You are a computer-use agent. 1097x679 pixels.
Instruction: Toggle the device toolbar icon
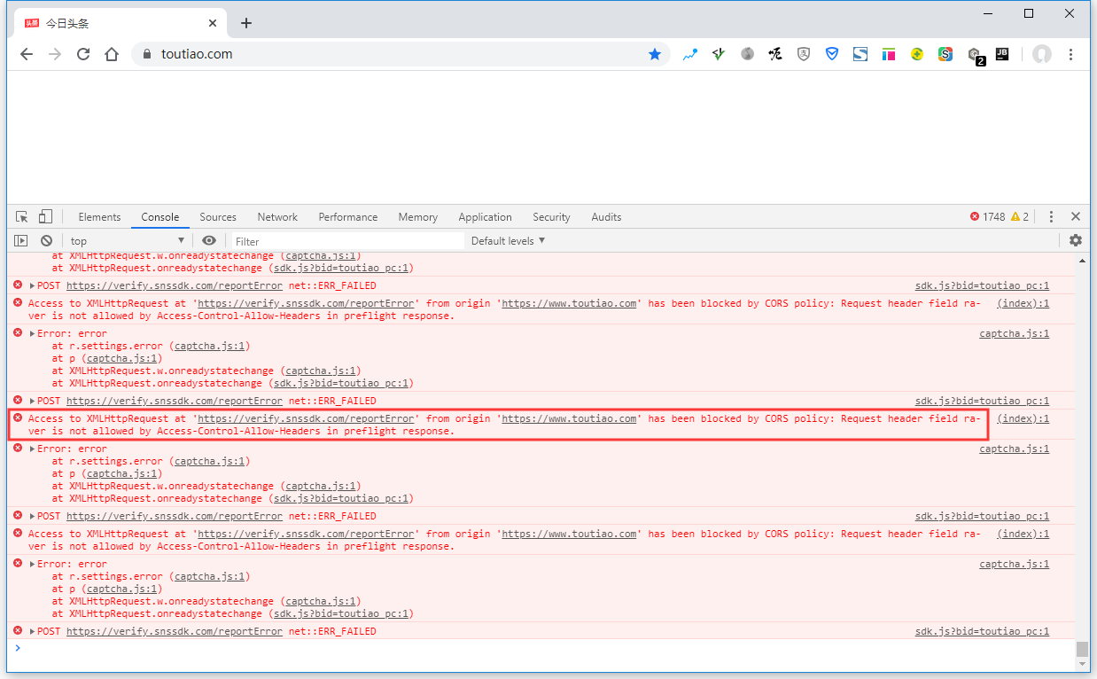pos(45,217)
